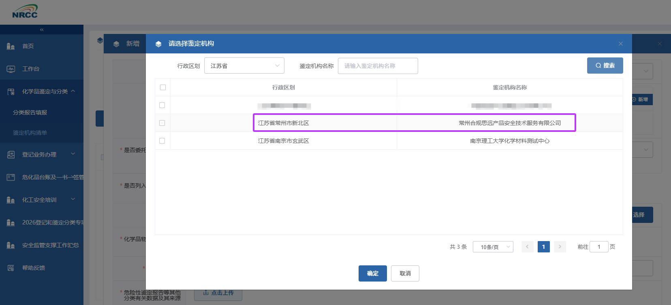Check the 江苏省常州市新北区 row checkbox
The image size is (671, 305).
(x=162, y=123)
